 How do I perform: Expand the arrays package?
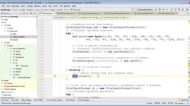click(x=11, y=51)
